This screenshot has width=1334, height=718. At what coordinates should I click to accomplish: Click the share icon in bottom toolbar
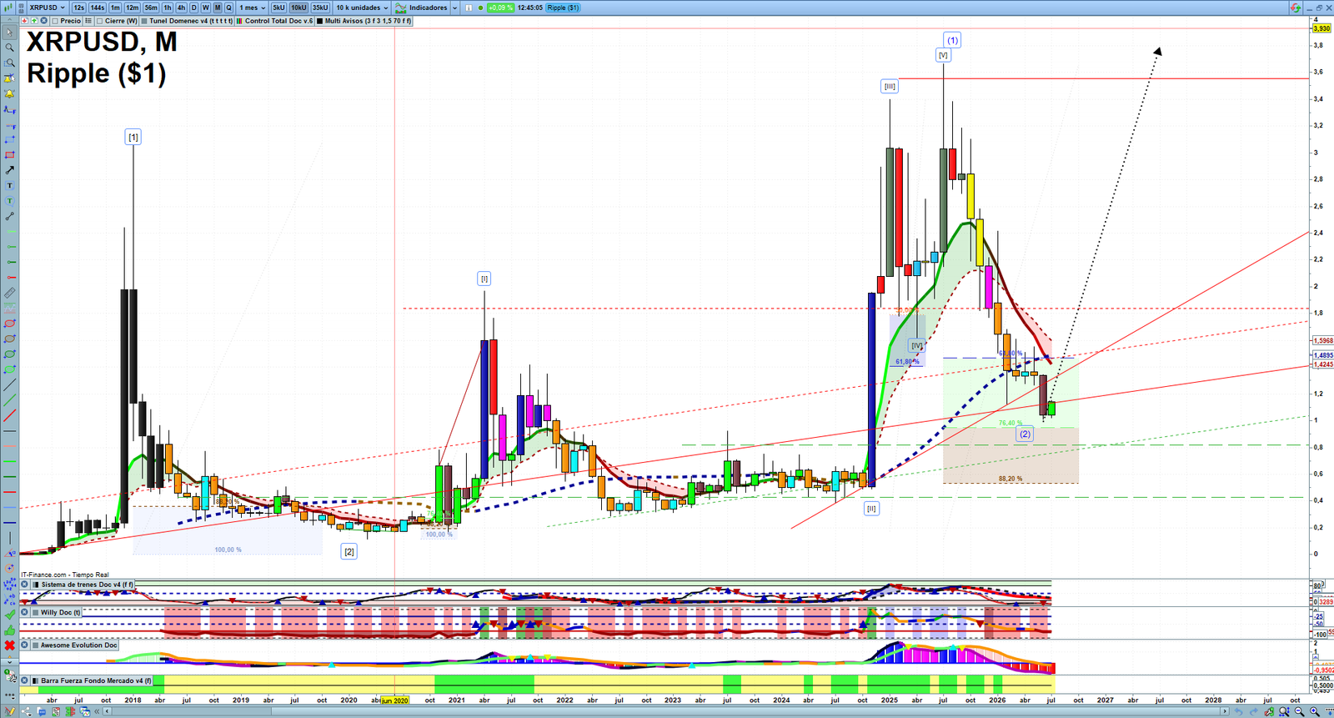pos(27,711)
